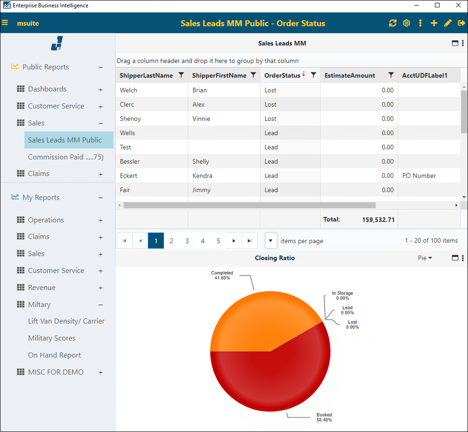The height and width of the screenshot is (432, 468).
Task: Select the Commission Paid report
Action: coord(66,157)
